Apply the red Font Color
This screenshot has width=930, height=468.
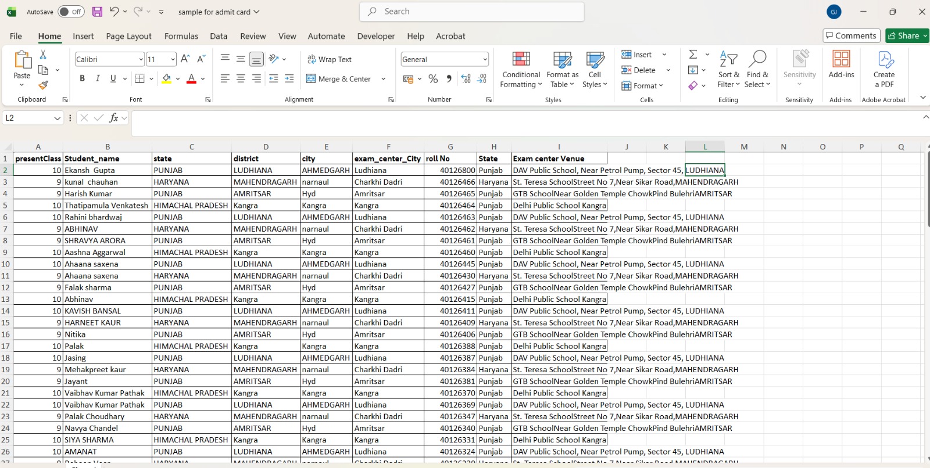click(x=191, y=78)
